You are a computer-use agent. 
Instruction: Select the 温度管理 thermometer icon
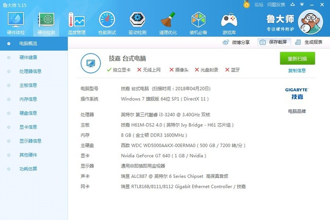click(76, 23)
